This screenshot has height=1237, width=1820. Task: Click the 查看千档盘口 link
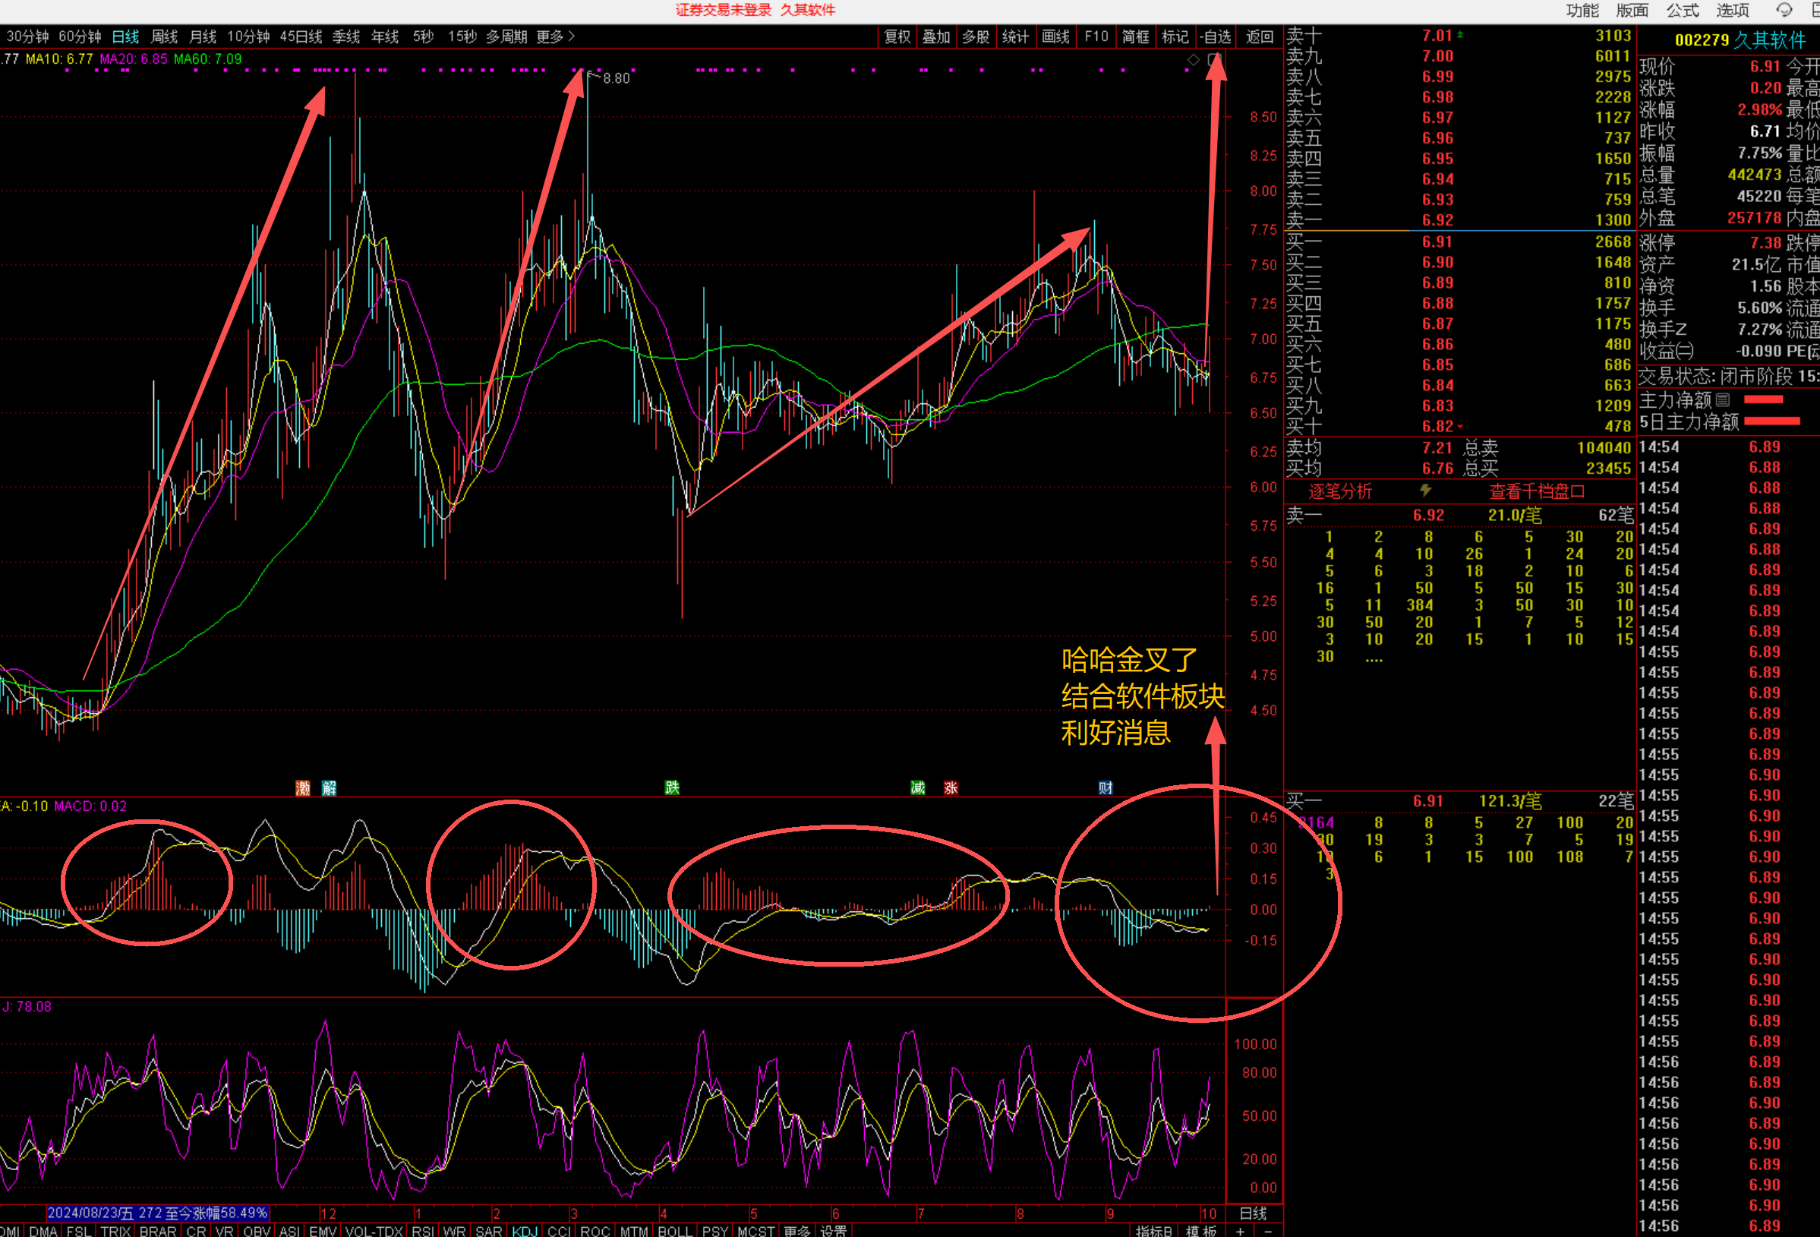1537,491
